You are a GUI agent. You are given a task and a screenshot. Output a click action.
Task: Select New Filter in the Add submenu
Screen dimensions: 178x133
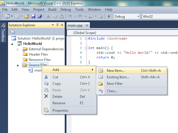tap(132, 83)
